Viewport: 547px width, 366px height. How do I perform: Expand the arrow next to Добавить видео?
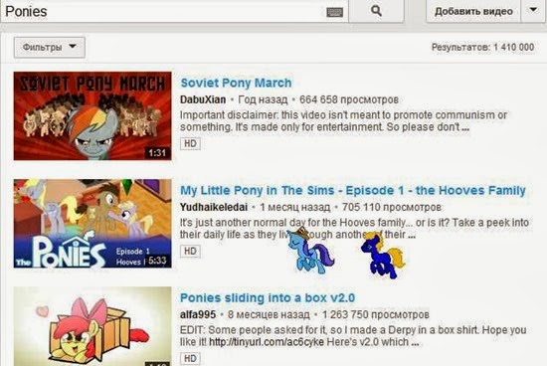tap(533, 11)
